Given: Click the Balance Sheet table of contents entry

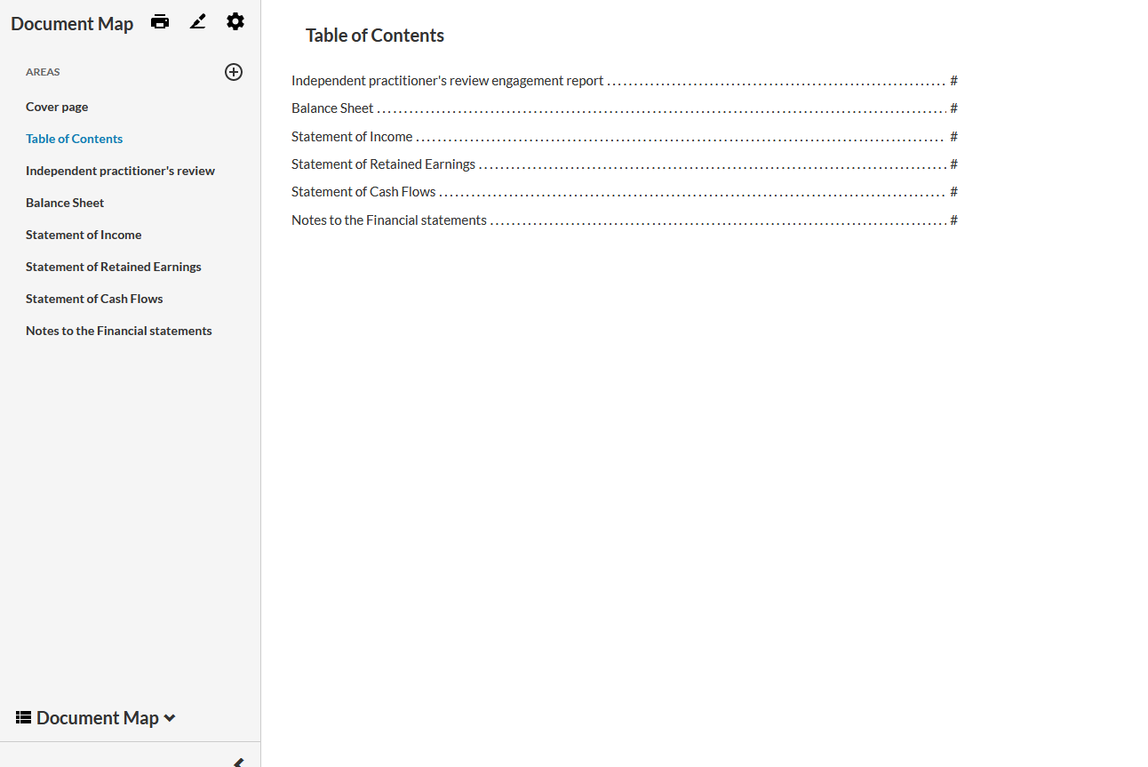Looking at the screenshot, I should click(332, 108).
